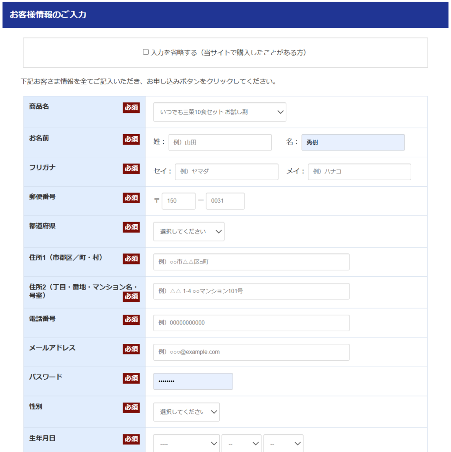Click the first postal code box
Screen dimensions: 451x452
(178, 201)
